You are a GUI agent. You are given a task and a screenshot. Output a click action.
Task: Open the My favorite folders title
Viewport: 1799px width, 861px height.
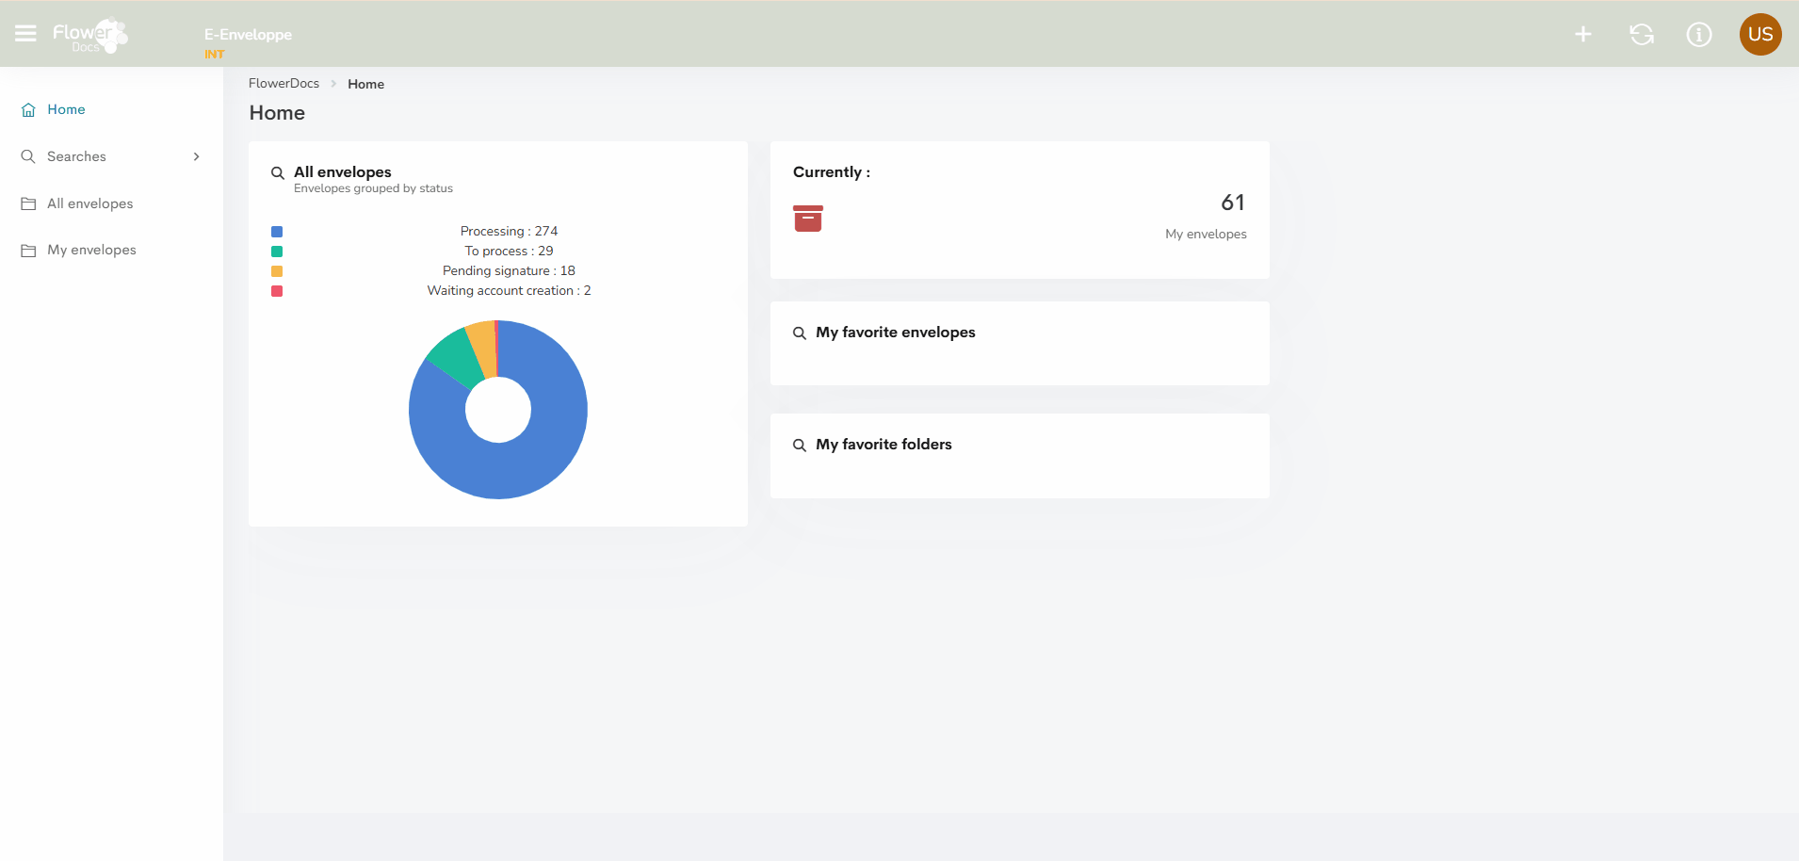883,444
